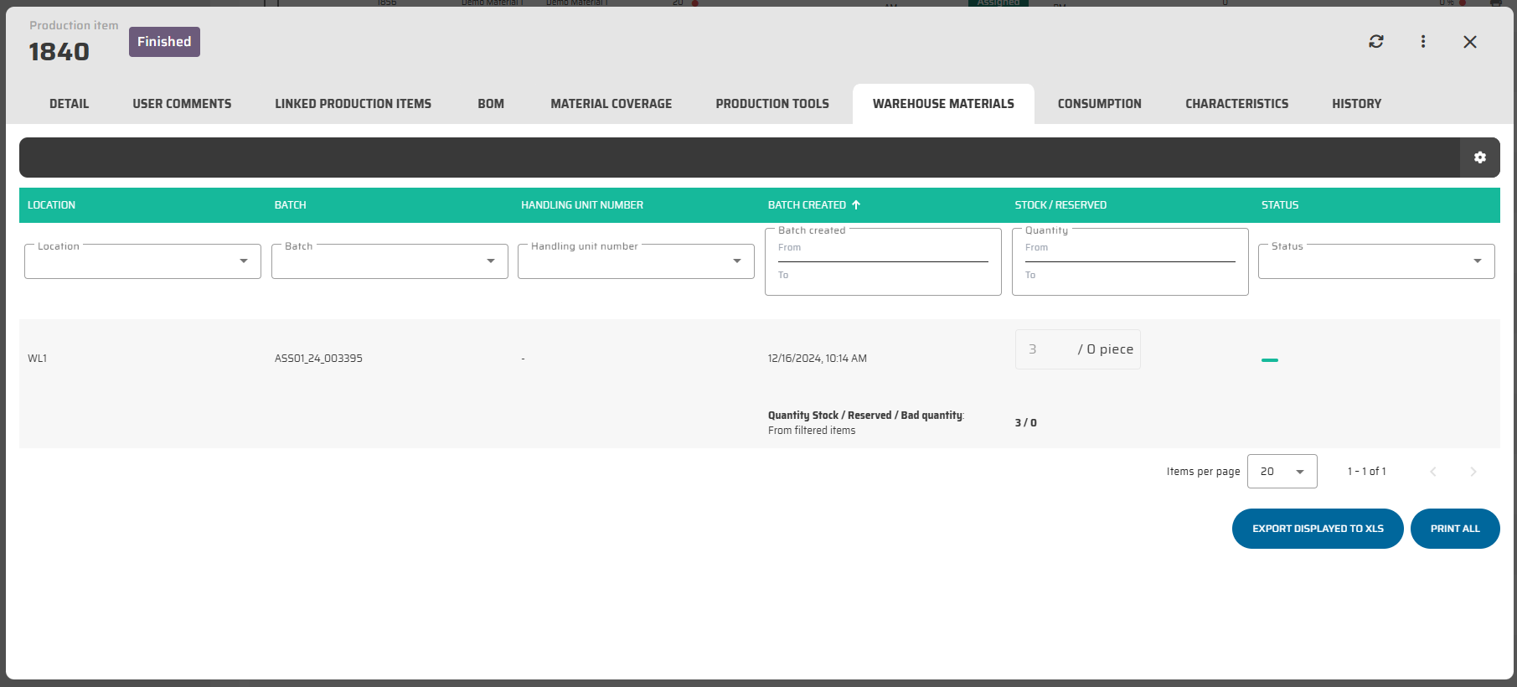
Task: Click the Quantity From input field
Action: pos(1129,251)
